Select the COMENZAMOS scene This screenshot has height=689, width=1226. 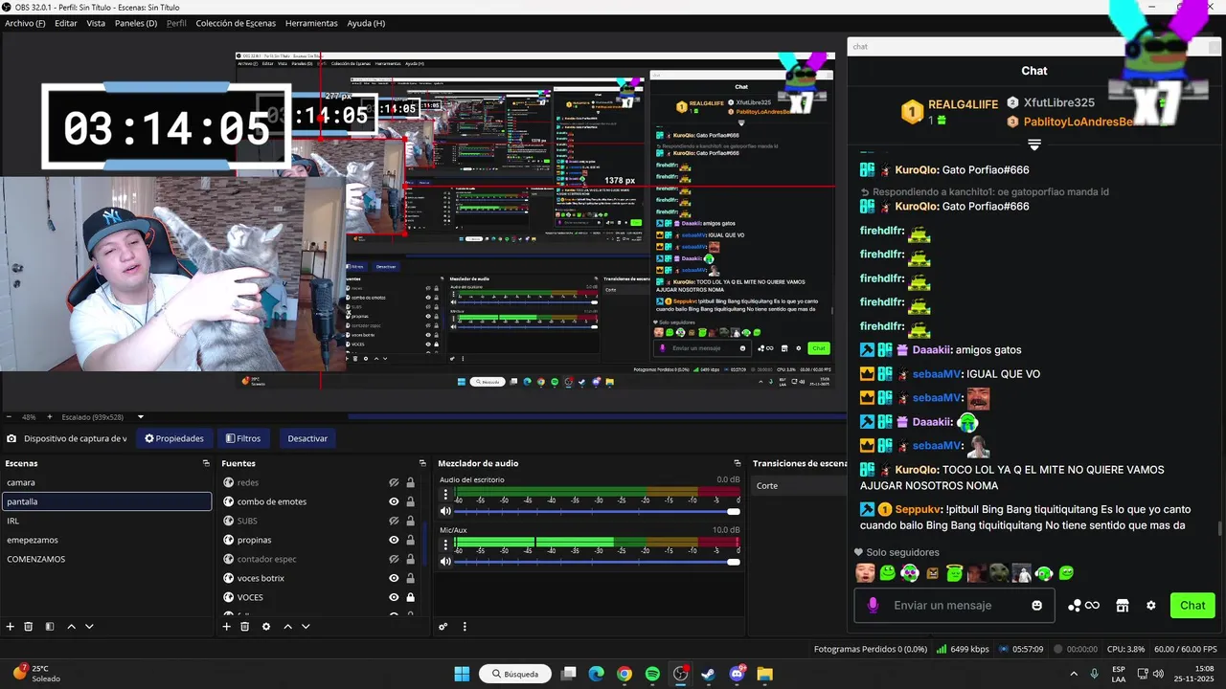click(x=106, y=559)
